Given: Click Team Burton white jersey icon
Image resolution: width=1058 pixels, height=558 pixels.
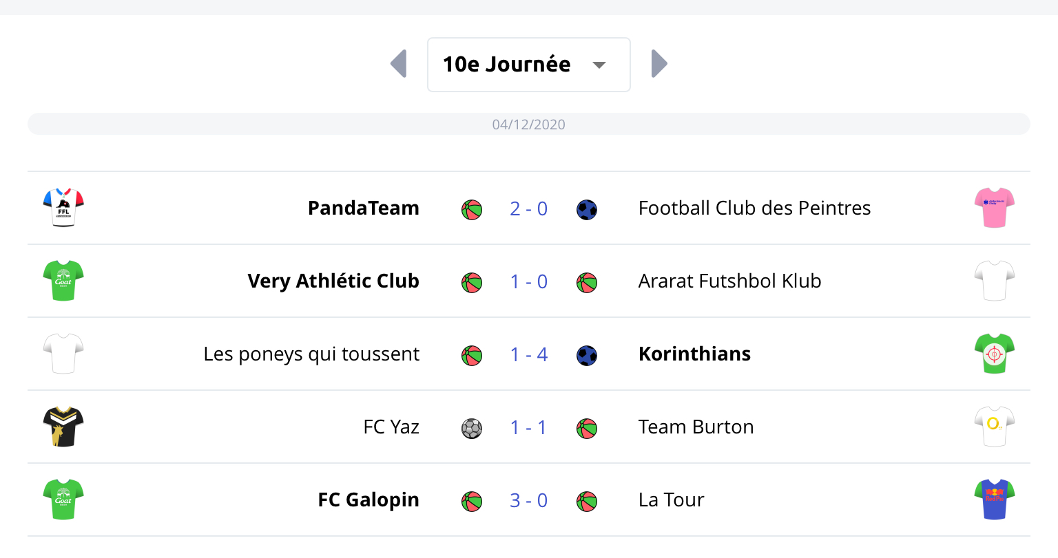Looking at the screenshot, I should tap(994, 427).
